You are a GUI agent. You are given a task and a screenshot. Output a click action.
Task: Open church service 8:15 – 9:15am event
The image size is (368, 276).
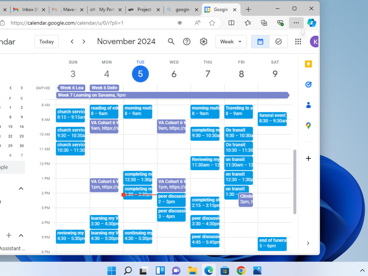(x=70, y=115)
